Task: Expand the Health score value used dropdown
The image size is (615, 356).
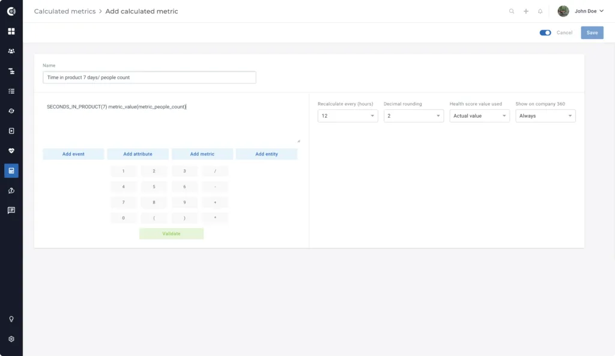Action: pyautogui.click(x=479, y=116)
